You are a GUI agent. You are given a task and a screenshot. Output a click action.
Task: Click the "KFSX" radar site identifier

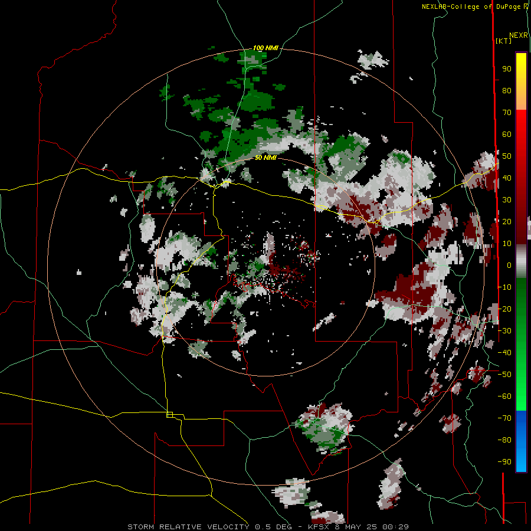click(x=319, y=527)
